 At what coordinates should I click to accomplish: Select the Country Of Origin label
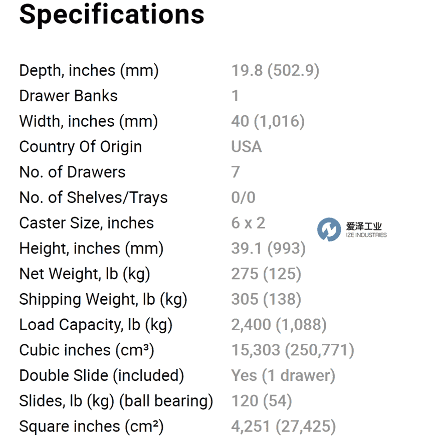pyautogui.click(x=81, y=147)
